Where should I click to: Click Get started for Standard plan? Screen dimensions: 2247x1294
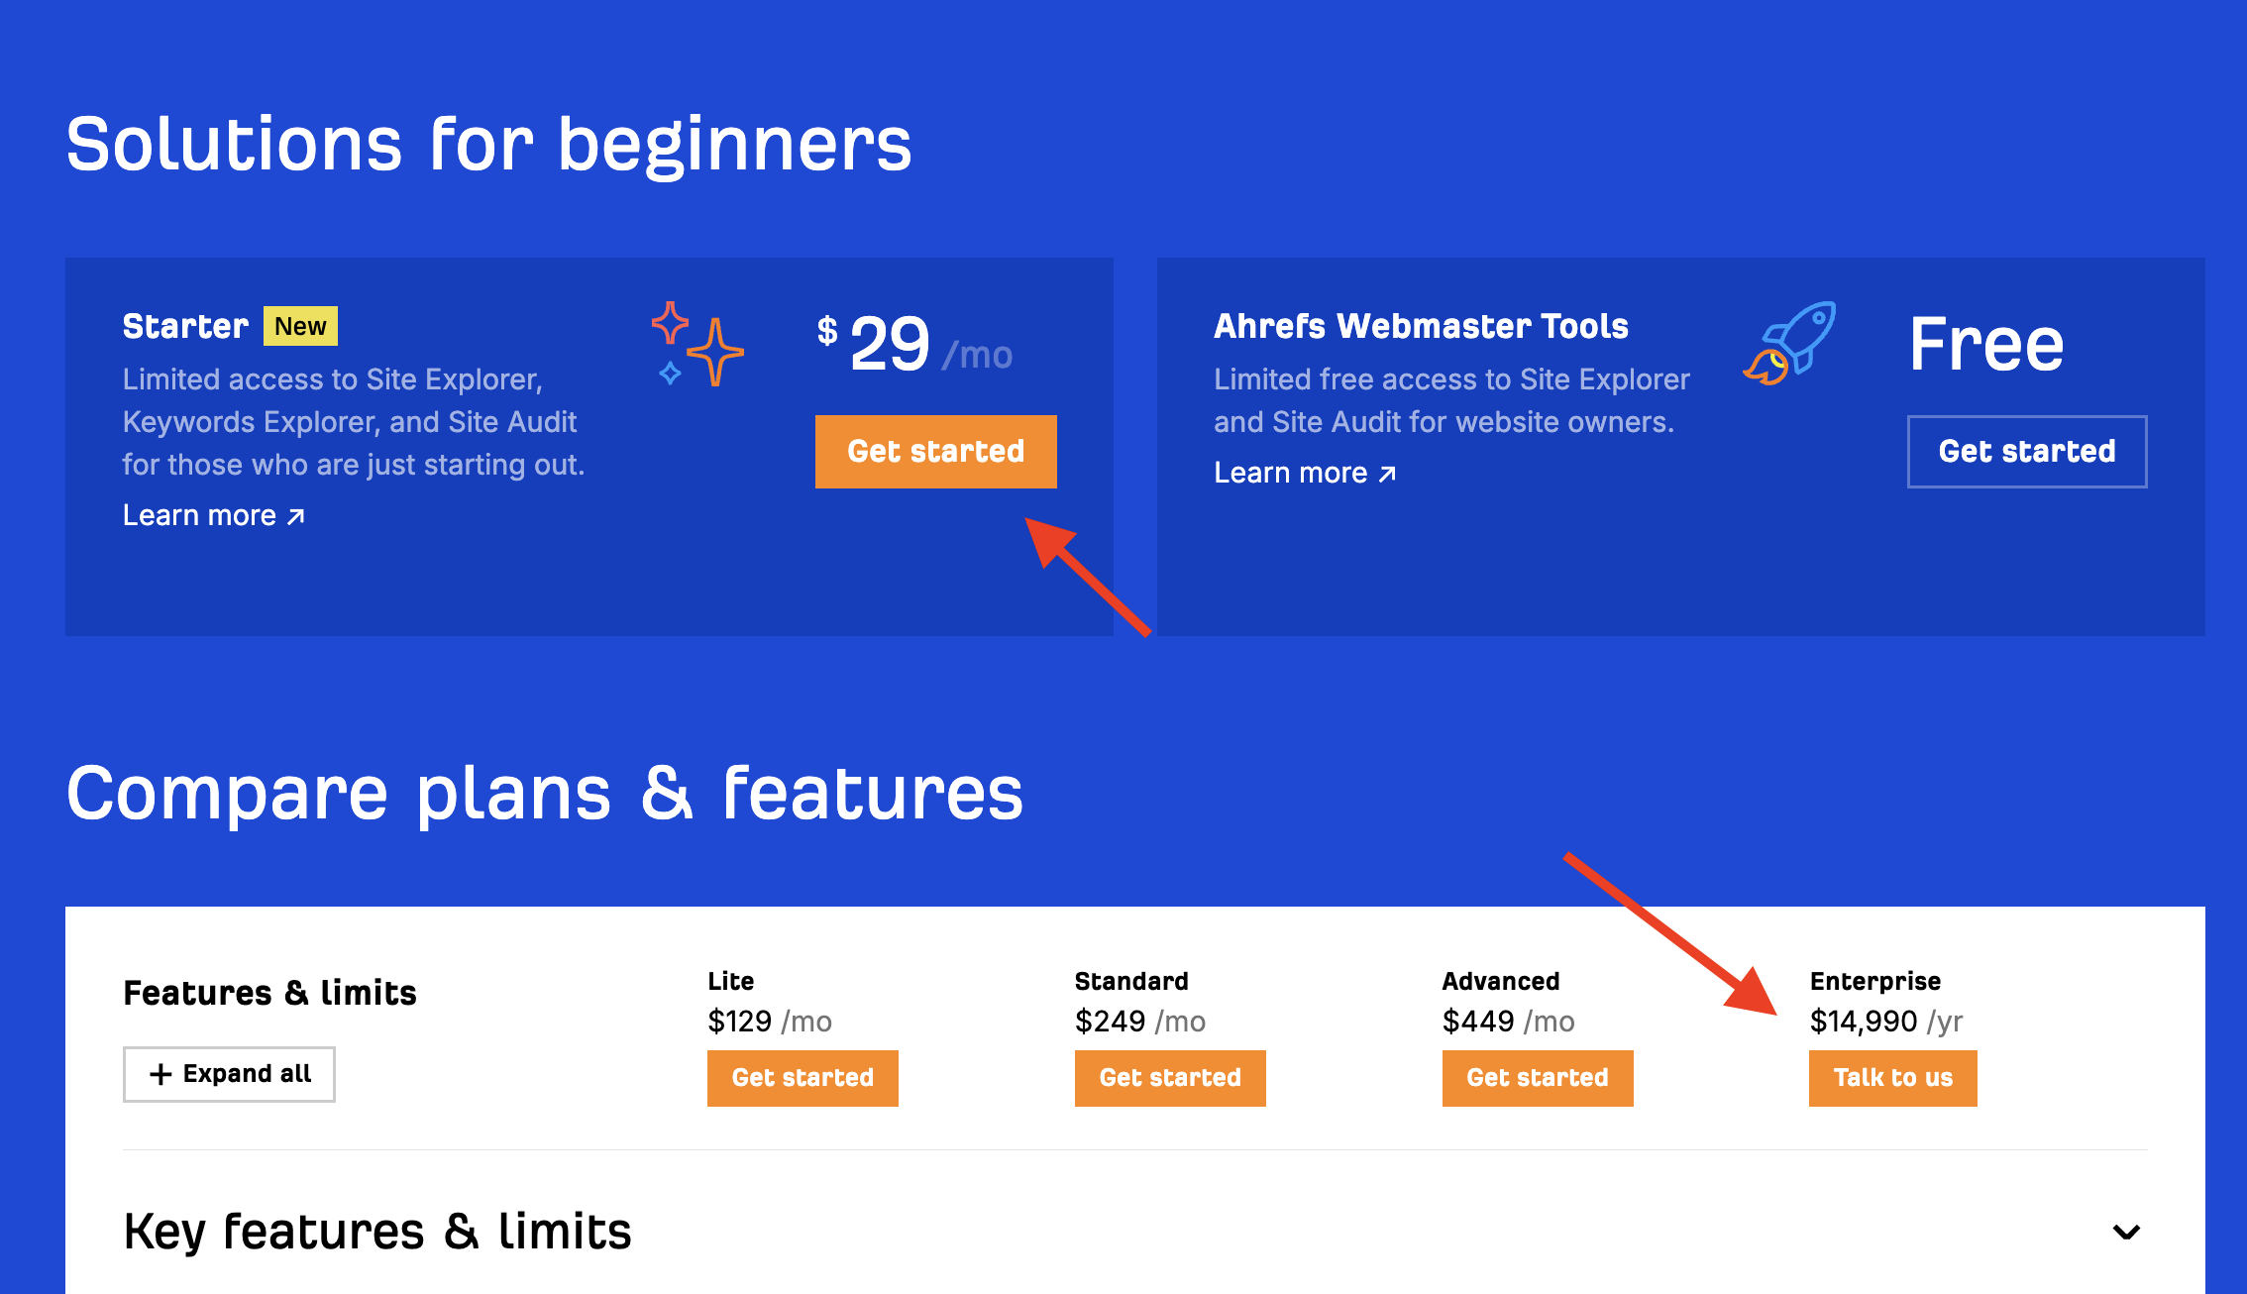(x=1168, y=1078)
